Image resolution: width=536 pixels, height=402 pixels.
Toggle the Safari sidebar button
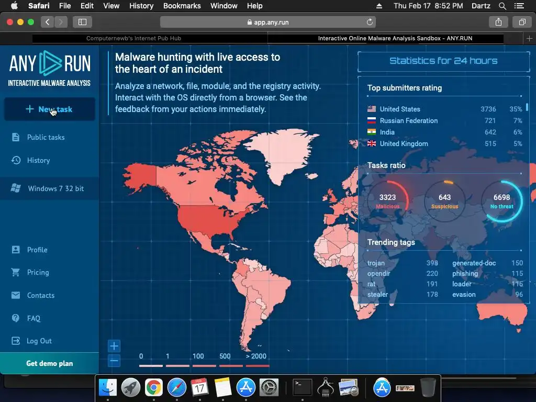pos(82,22)
